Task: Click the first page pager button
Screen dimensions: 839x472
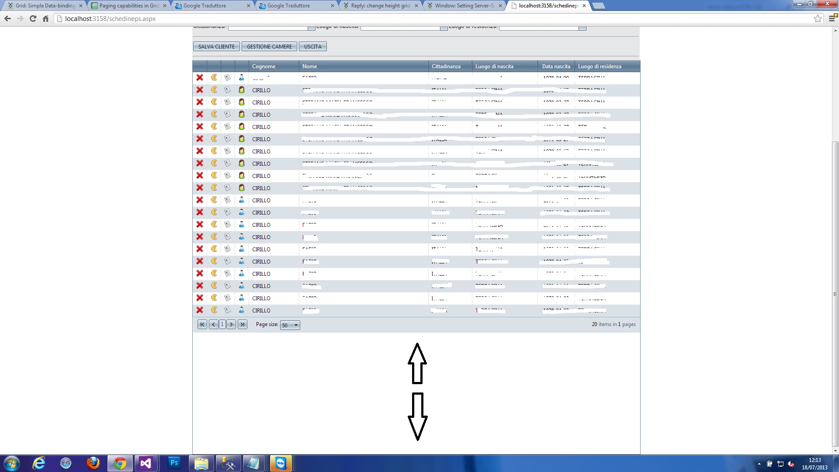Action: click(202, 324)
